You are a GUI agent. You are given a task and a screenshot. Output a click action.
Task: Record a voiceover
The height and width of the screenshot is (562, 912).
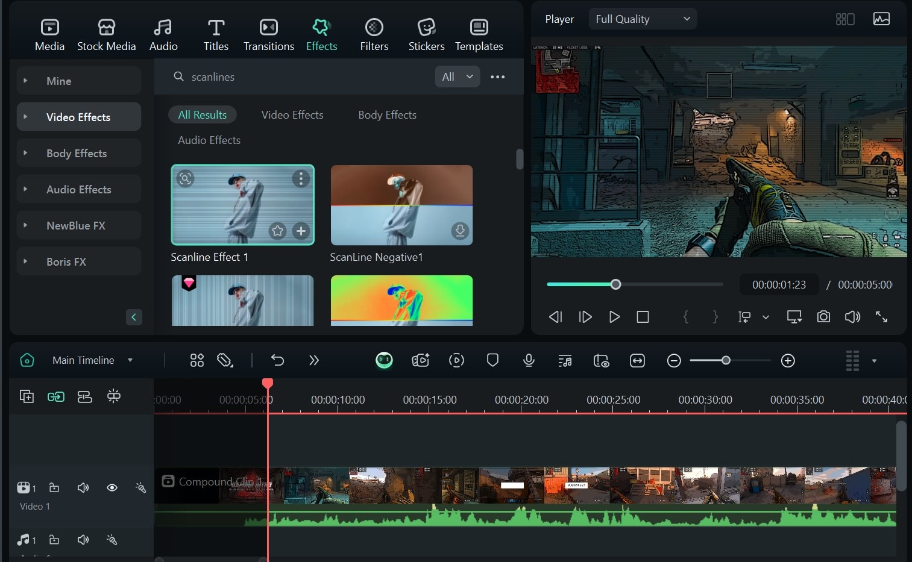(x=529, y=360)
